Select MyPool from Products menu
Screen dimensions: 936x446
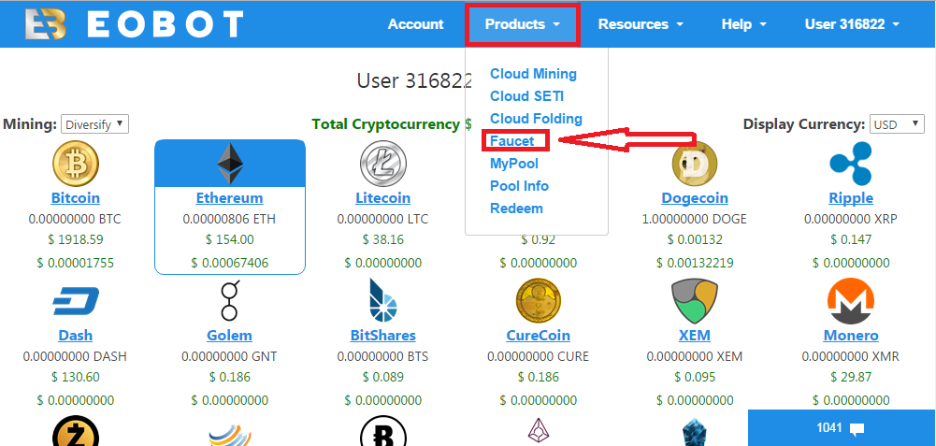[514, 164]
